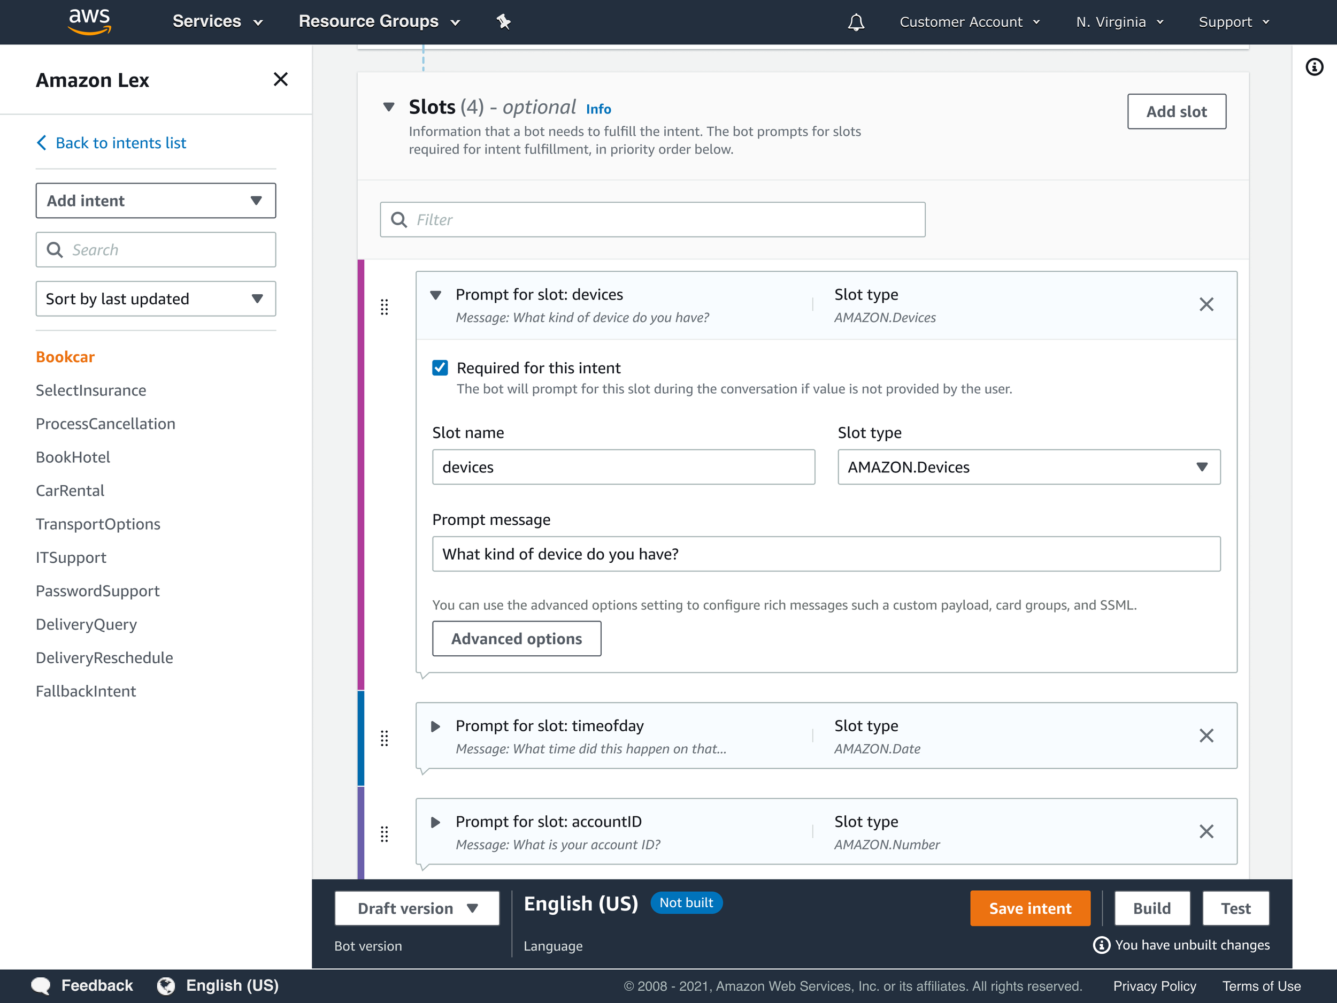Collapse the Slots section triangle
1337x1003 pixels.
coord(389,107)
